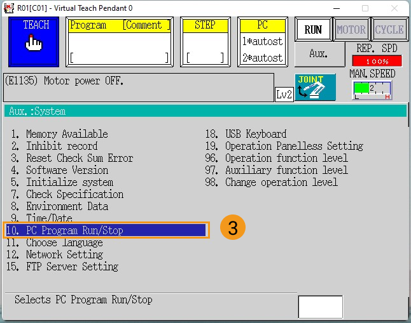Adjust the REP. SPD 100% bar

tap(377, 61)
